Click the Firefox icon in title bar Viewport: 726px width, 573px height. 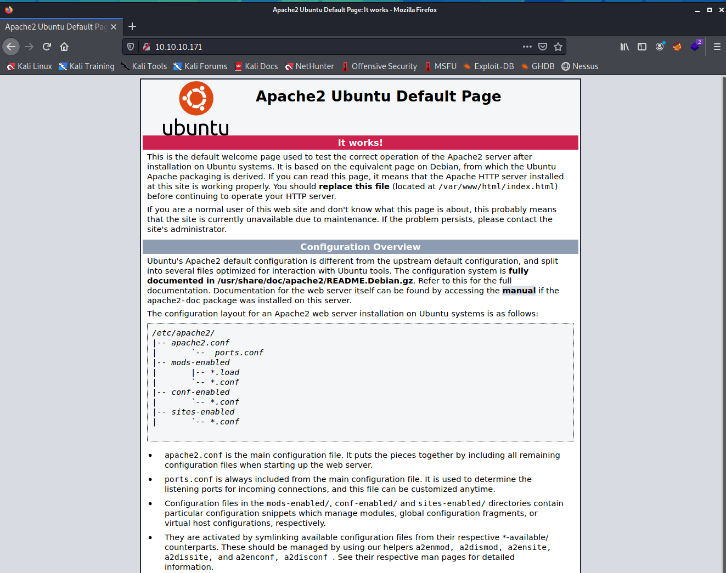pyautogui.click(x=8, y=10)
